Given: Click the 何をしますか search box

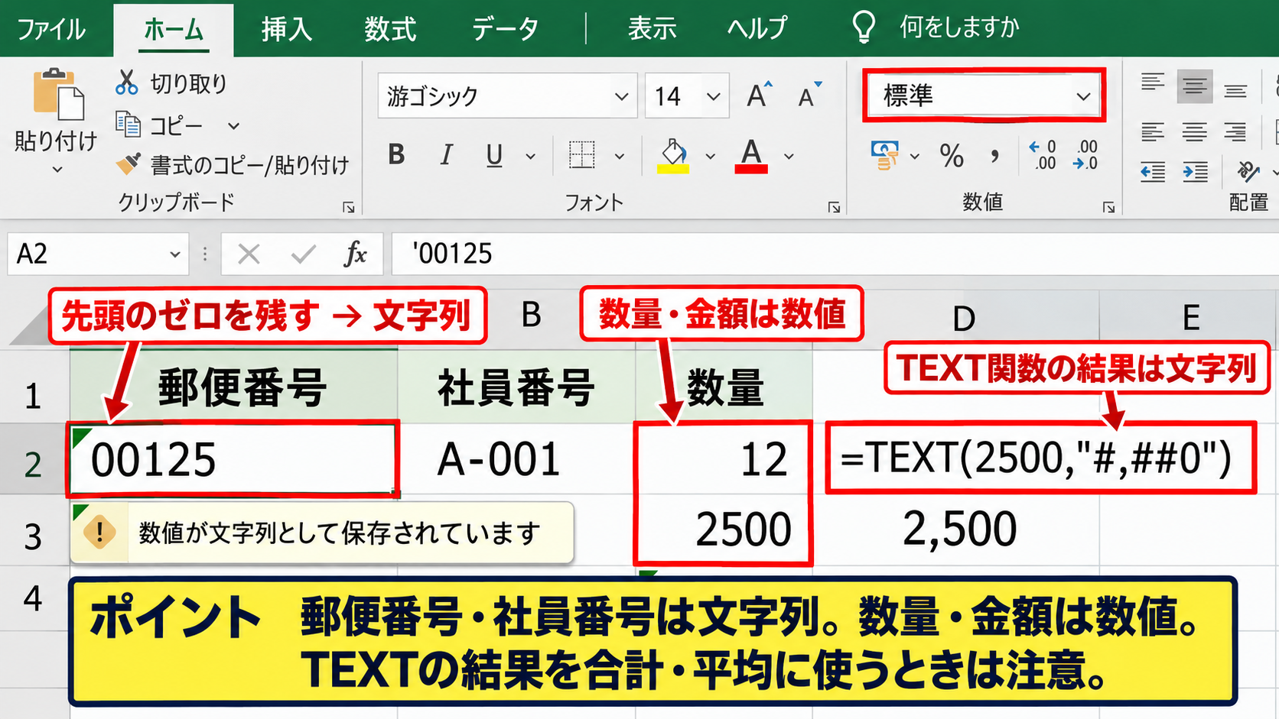Looking at the screenshot, I should 959,28.
